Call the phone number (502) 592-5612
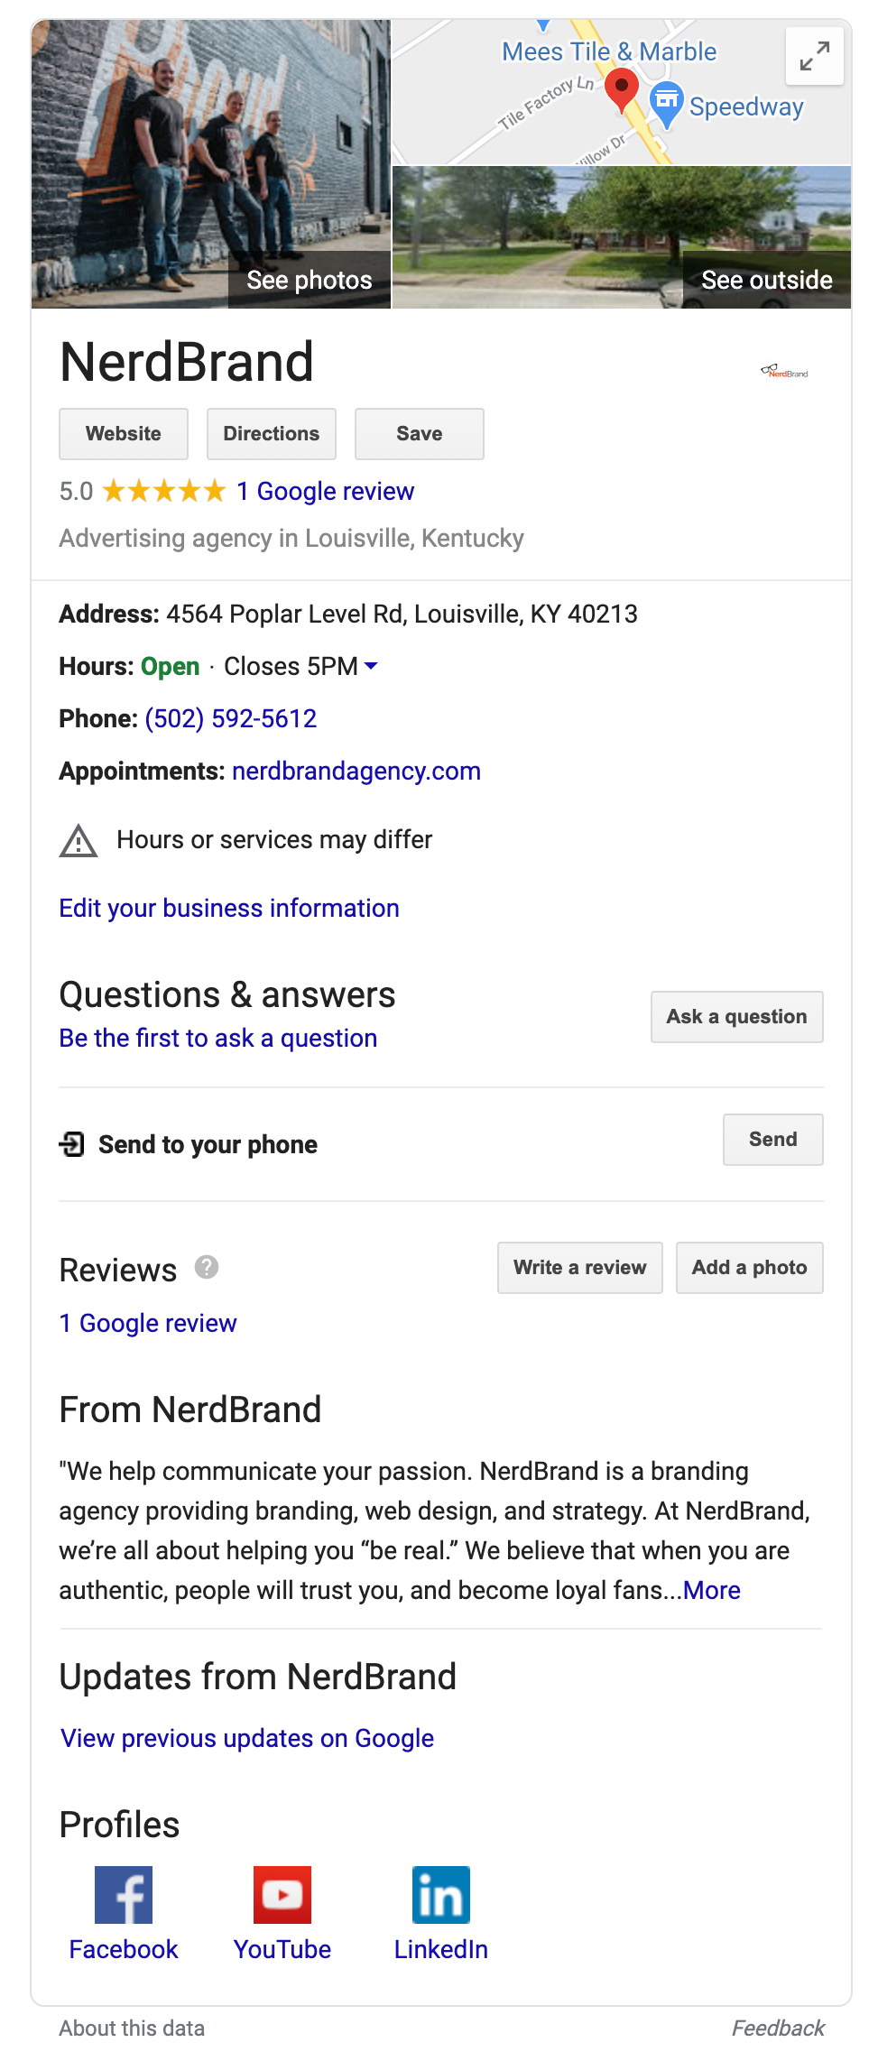The height and width of the screenshot is (2061, 878). click(x=231, y=719)
